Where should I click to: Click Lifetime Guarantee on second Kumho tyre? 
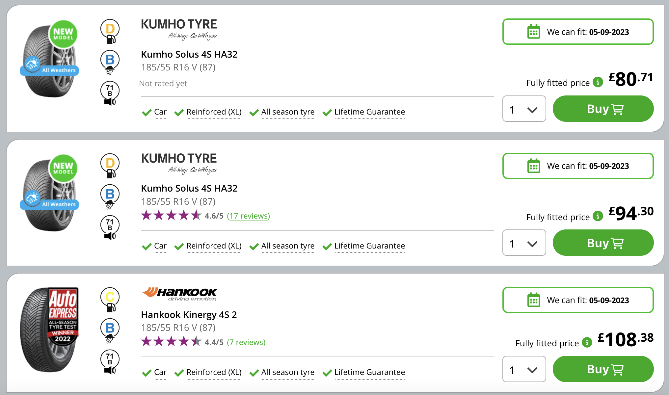coord(369,246)
